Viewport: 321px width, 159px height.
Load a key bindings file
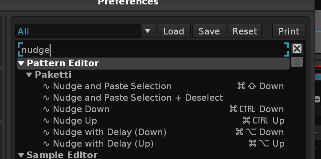pyautogui.click(x=174, y=31)
